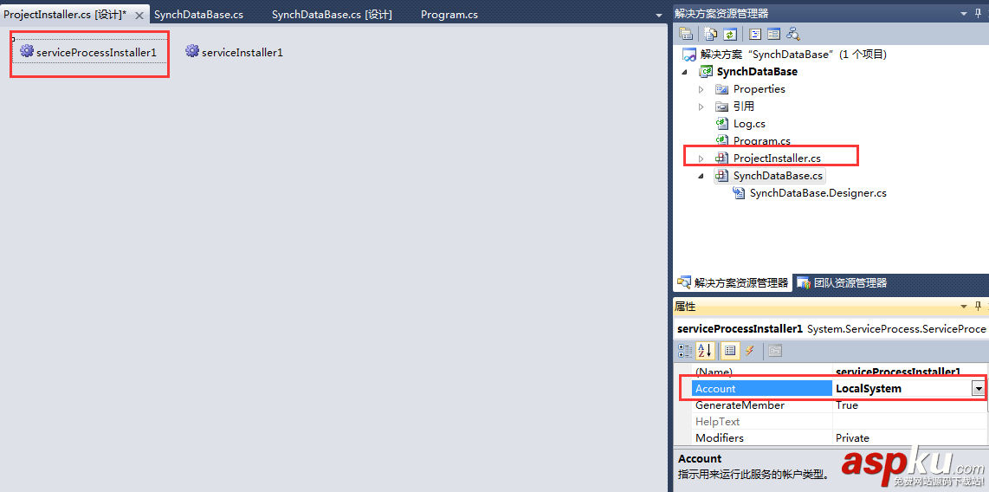Switch to Program.cs tab
Screen dimensions: 989x492
[449, 15]
